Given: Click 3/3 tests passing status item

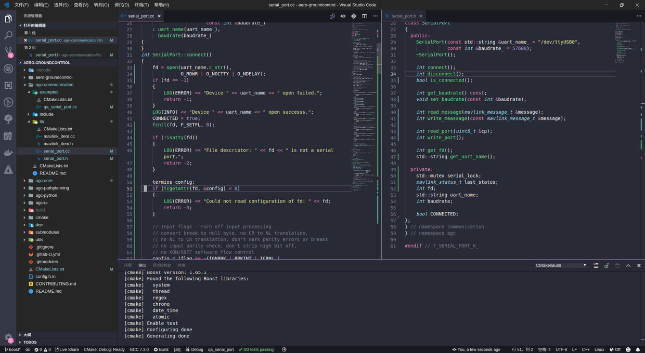Looking at the screenshot, I should coord(256,349).
